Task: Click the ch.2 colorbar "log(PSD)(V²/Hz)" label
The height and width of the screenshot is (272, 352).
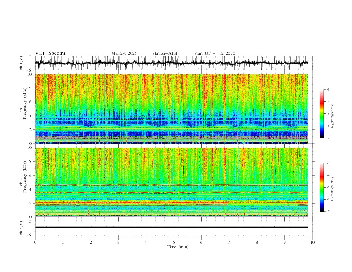Action: click(x=332, y=189)
